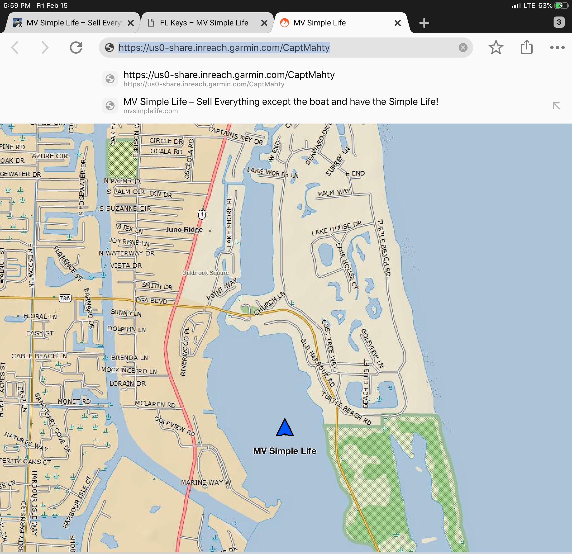Select the garmin inreach URL suggestion
The image size is (572, 554).
[229, 79]
